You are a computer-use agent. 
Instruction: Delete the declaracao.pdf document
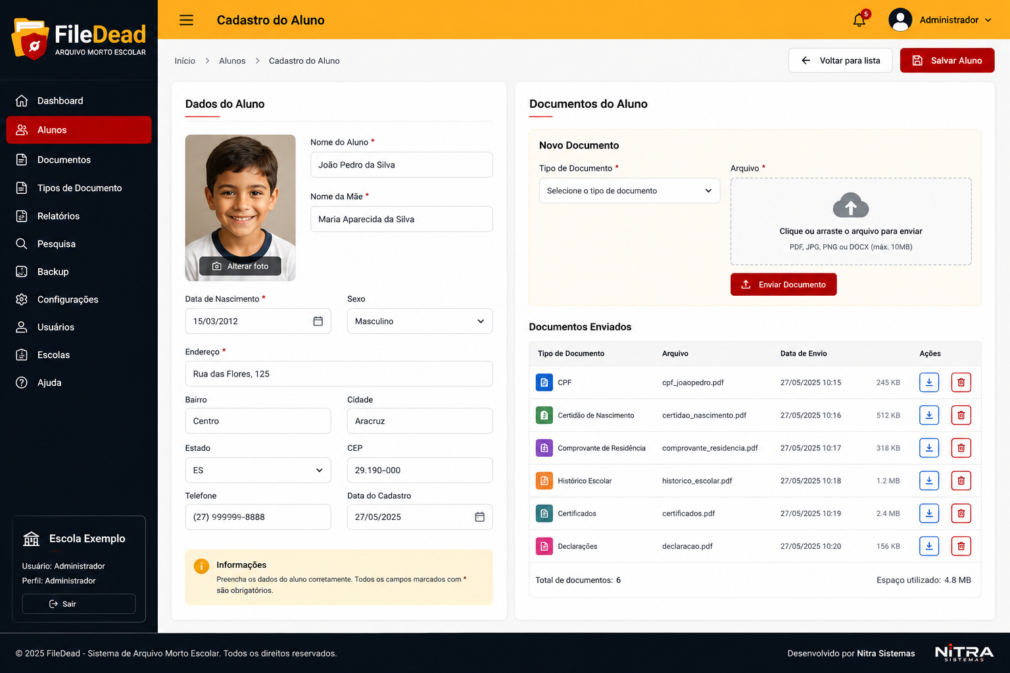[961, 546]
